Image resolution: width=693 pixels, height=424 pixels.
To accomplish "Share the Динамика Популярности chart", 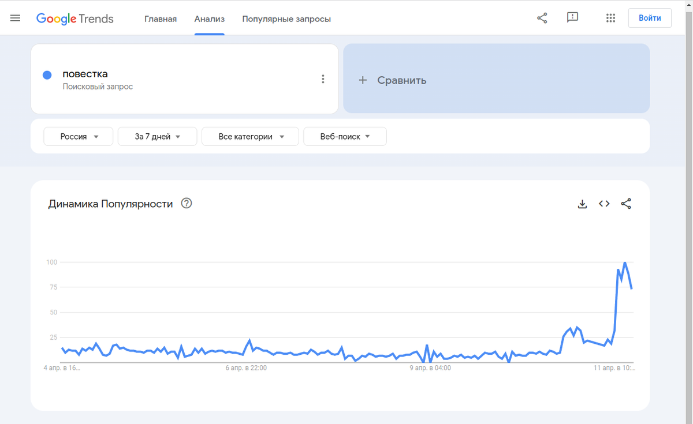I will (626, 204).
